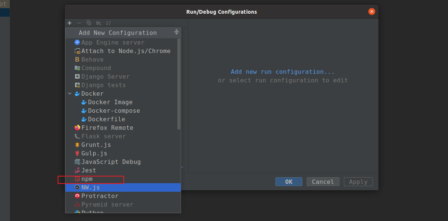The height and width of the screenshot is (221, 448).
Task: Choose Pyramid server configuration
Action: click(x=123, y=204)
